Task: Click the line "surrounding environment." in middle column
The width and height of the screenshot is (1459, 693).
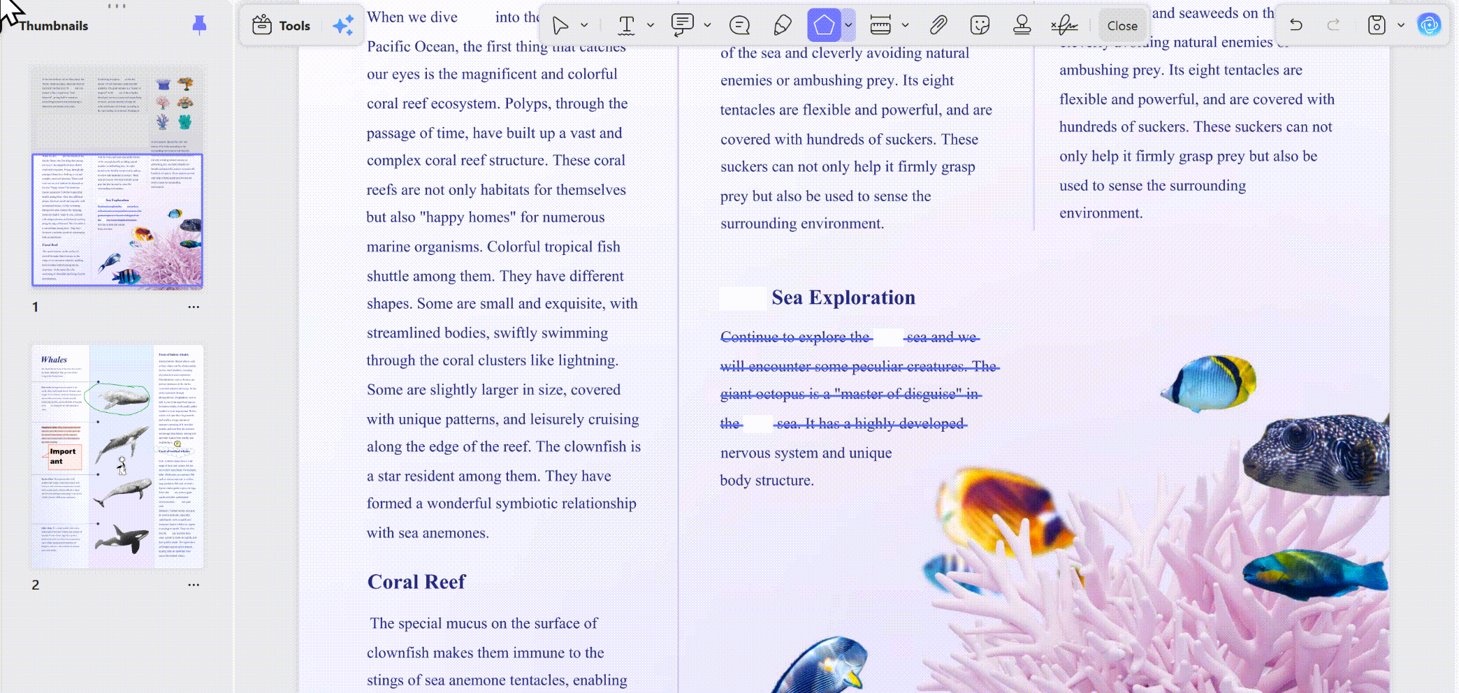Action: coord(802,224)
